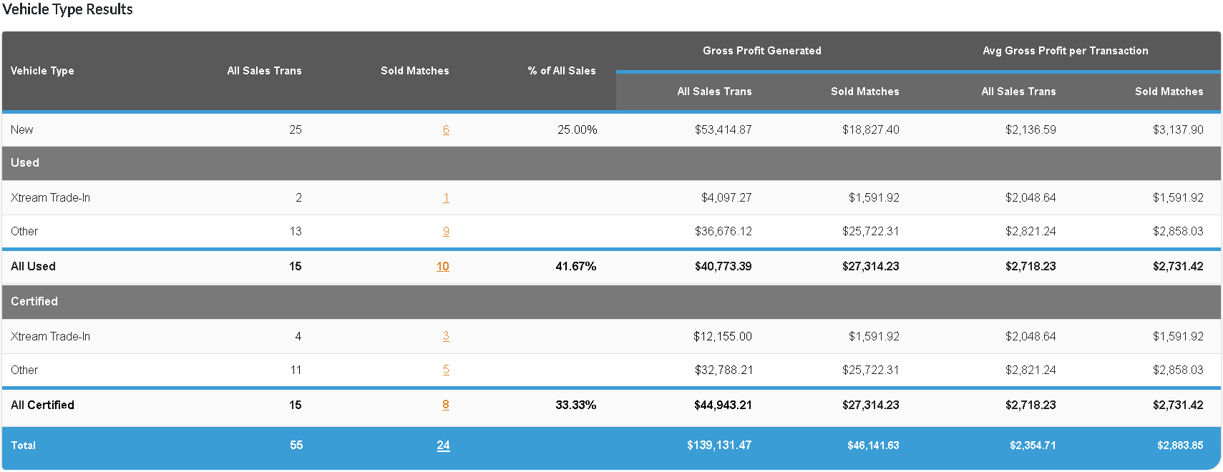This screenshot has height=472, width=1223.
Task: Click the Used section header row
Action: click(25, 163)
